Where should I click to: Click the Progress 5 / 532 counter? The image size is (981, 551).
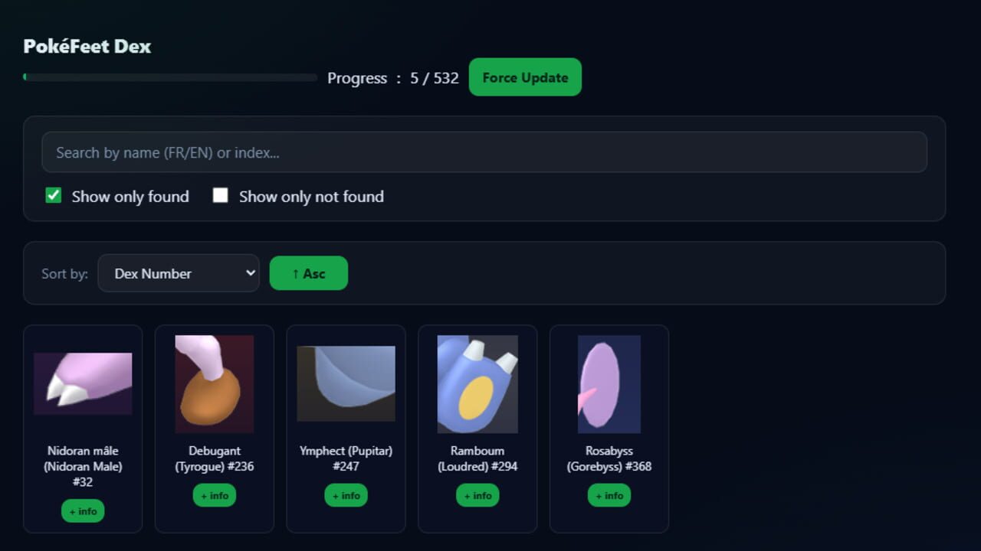coord(393,78)
